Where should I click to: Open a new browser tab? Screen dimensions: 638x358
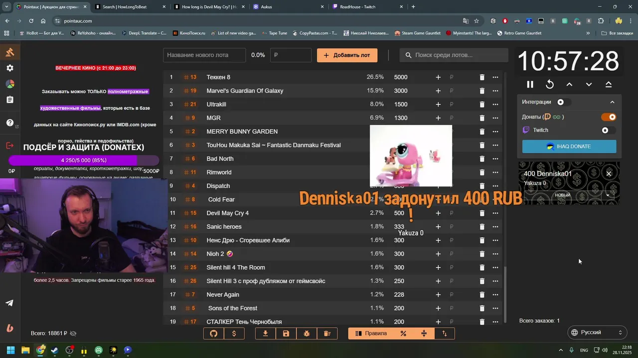tap(413, 7)
